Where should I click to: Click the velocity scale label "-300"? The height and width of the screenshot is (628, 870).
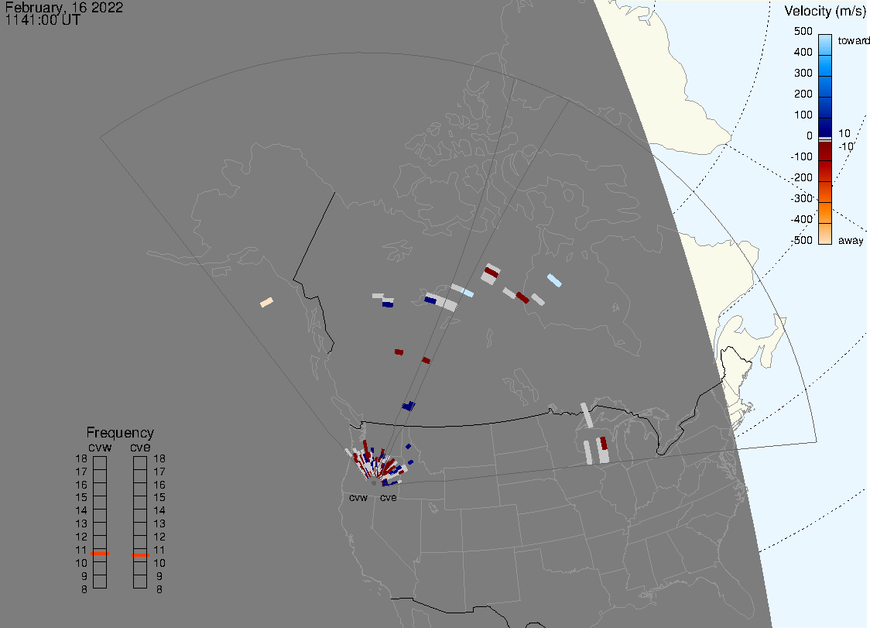tap(801, 198)
